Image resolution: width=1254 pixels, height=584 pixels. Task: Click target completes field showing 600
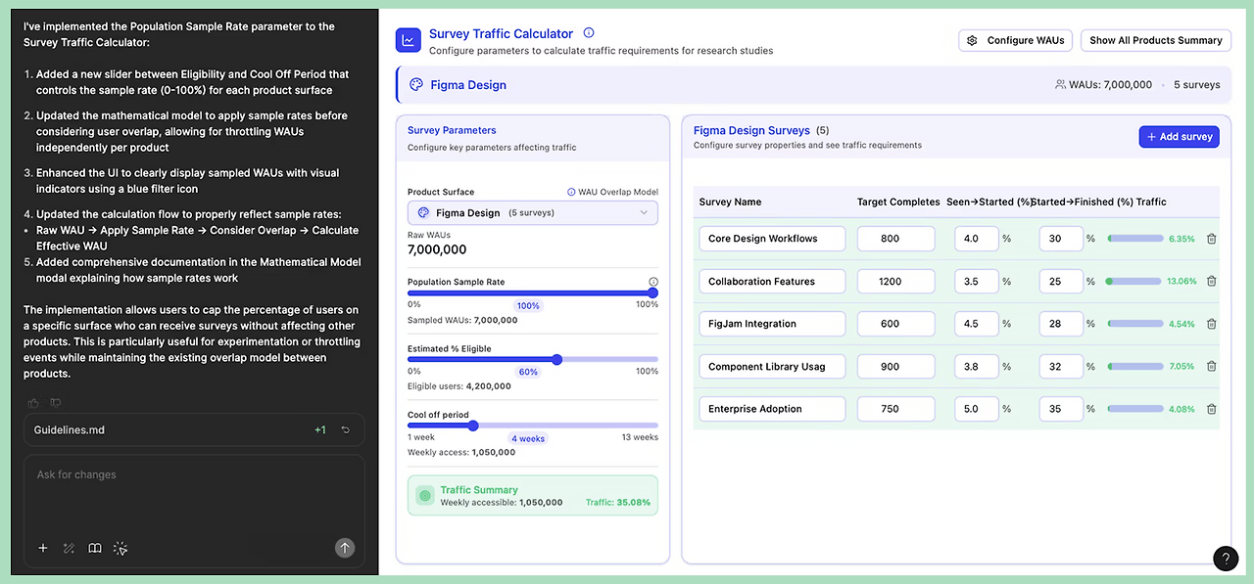coord(896,324)
